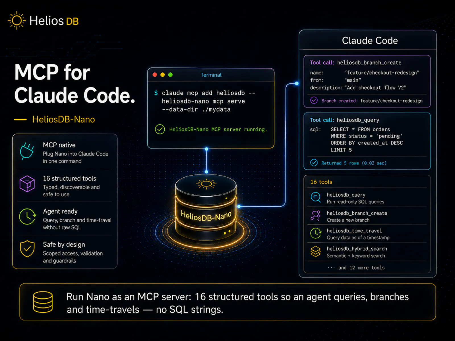Click 'Semantic + keyword search' description
Image resolution: width=455 pixels, height=341 pixels.
tap(356, 256)
